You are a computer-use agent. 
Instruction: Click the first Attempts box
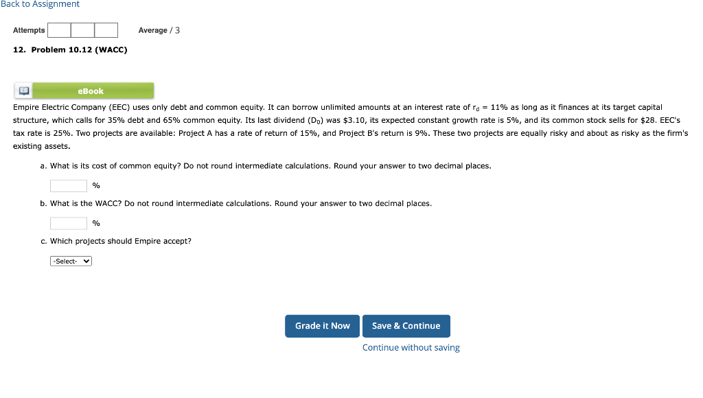click(59, 30)
